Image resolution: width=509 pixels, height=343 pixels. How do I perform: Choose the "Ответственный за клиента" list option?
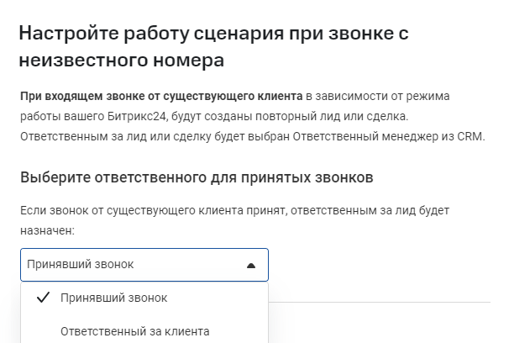(134, 330)
